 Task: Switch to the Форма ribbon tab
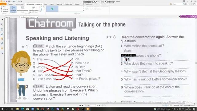tap(51, 4)
